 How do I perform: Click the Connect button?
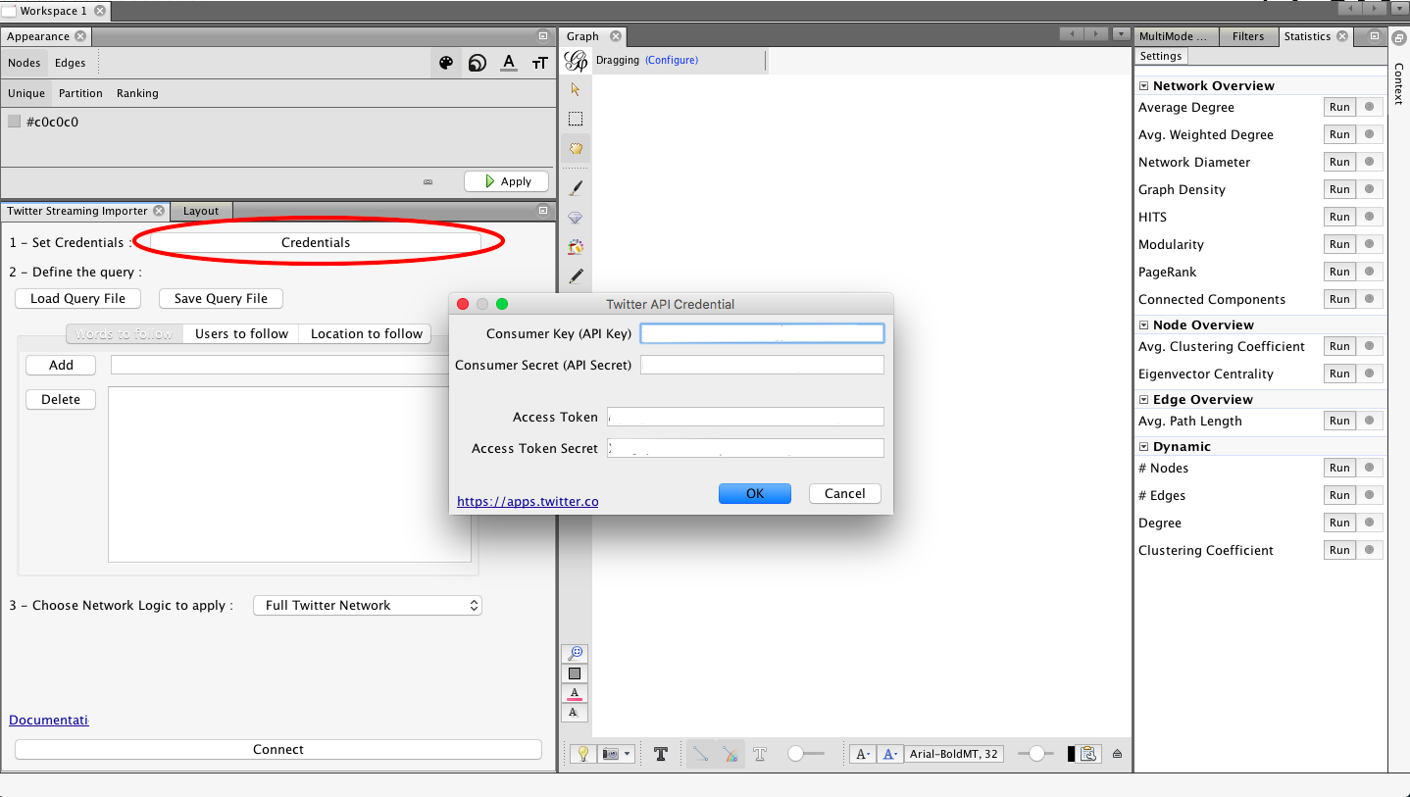(278, 749)
